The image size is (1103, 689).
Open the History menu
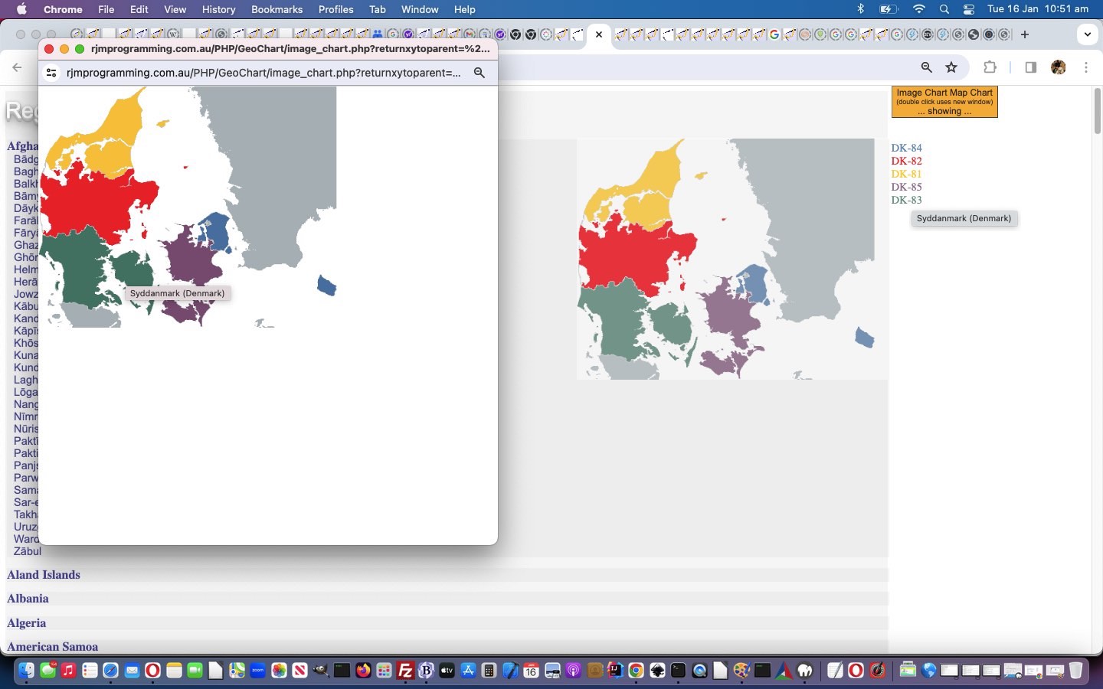[218, 9]
